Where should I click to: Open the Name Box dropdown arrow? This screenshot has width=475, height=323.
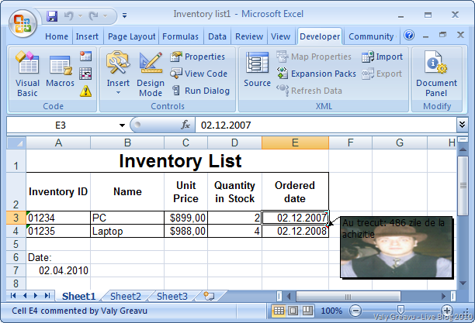122,125
